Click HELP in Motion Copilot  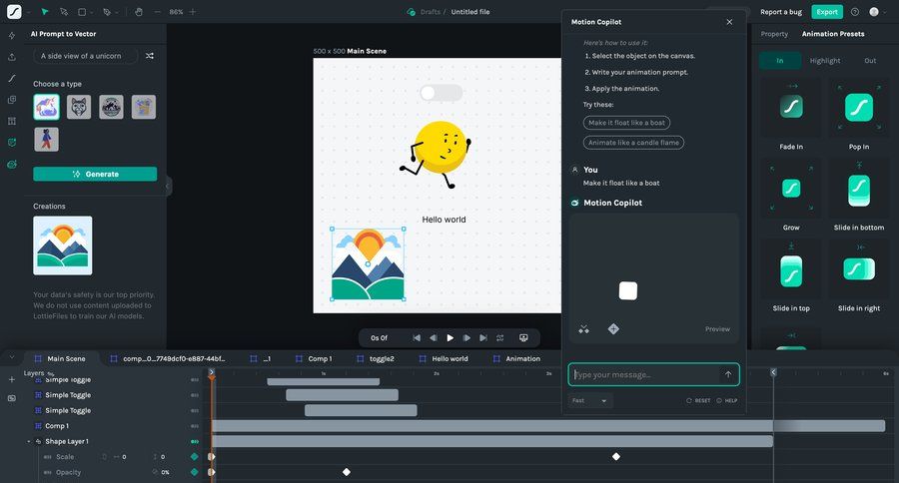(727, 400)
